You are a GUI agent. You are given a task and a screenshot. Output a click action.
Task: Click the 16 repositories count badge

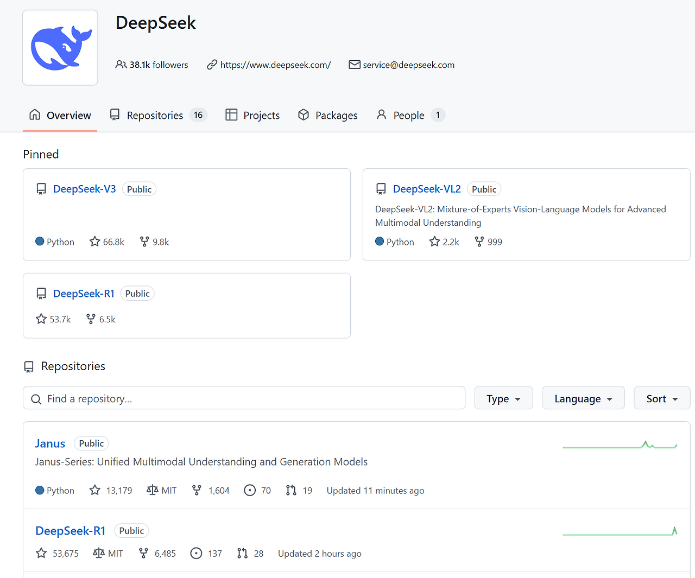pyautogui.click(x=198, y=115)
